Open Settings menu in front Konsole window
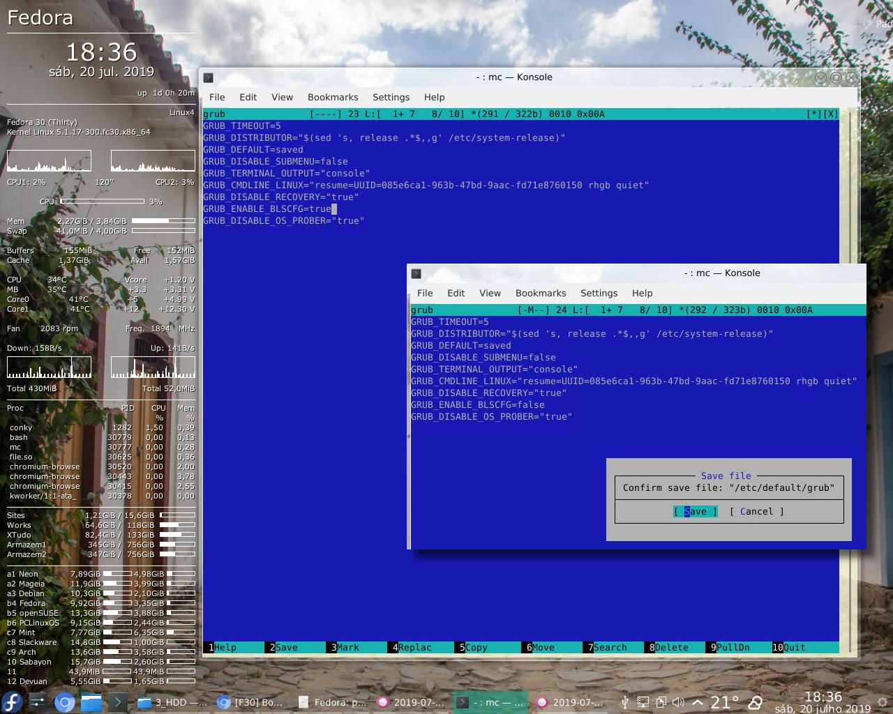 (599, 293)
